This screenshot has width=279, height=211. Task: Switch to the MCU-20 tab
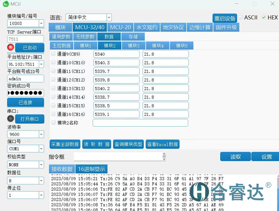coord(120,27)
